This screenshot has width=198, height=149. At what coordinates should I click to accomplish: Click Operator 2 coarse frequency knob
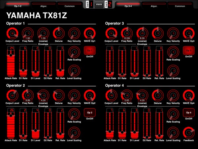coord(43,96)
